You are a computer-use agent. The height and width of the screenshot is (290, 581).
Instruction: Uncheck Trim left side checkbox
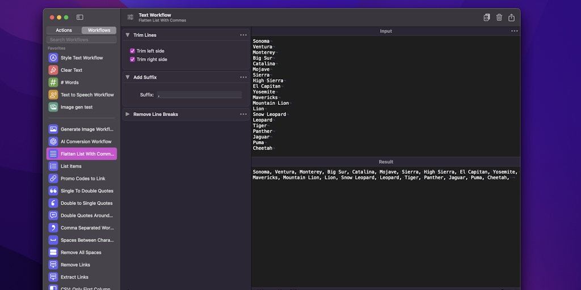[x=132, y=51]
